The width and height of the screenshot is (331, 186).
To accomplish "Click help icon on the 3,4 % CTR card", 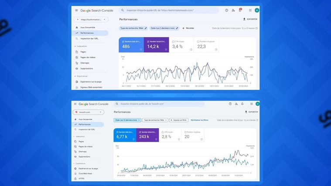I will pos(191,50).
